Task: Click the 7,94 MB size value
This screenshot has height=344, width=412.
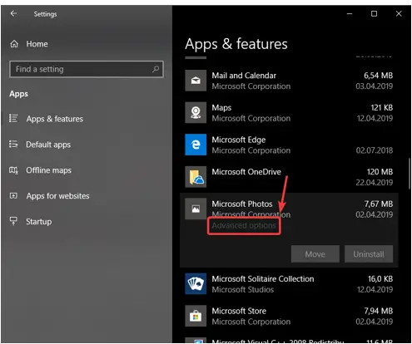Action: (x=379, y=311)
